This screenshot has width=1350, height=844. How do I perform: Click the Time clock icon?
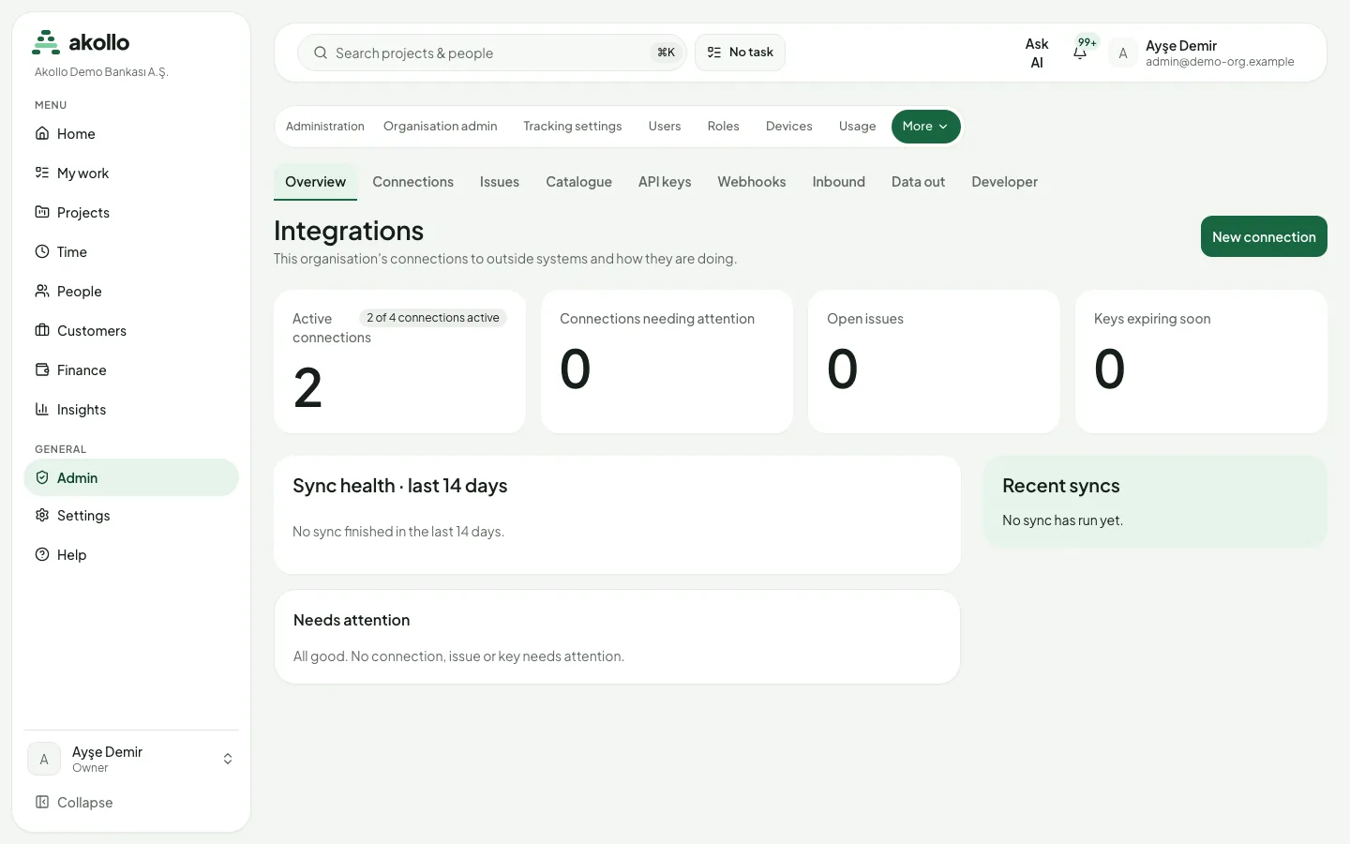tap(42, 251)
